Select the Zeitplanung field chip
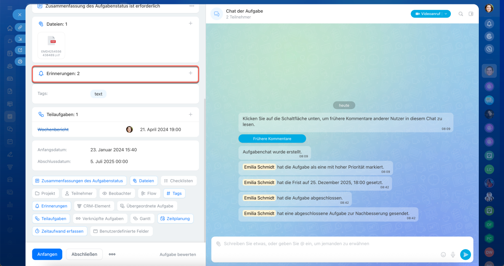This screenshot has height=266, width=504. pyautogui.click(x=176, y=219)
